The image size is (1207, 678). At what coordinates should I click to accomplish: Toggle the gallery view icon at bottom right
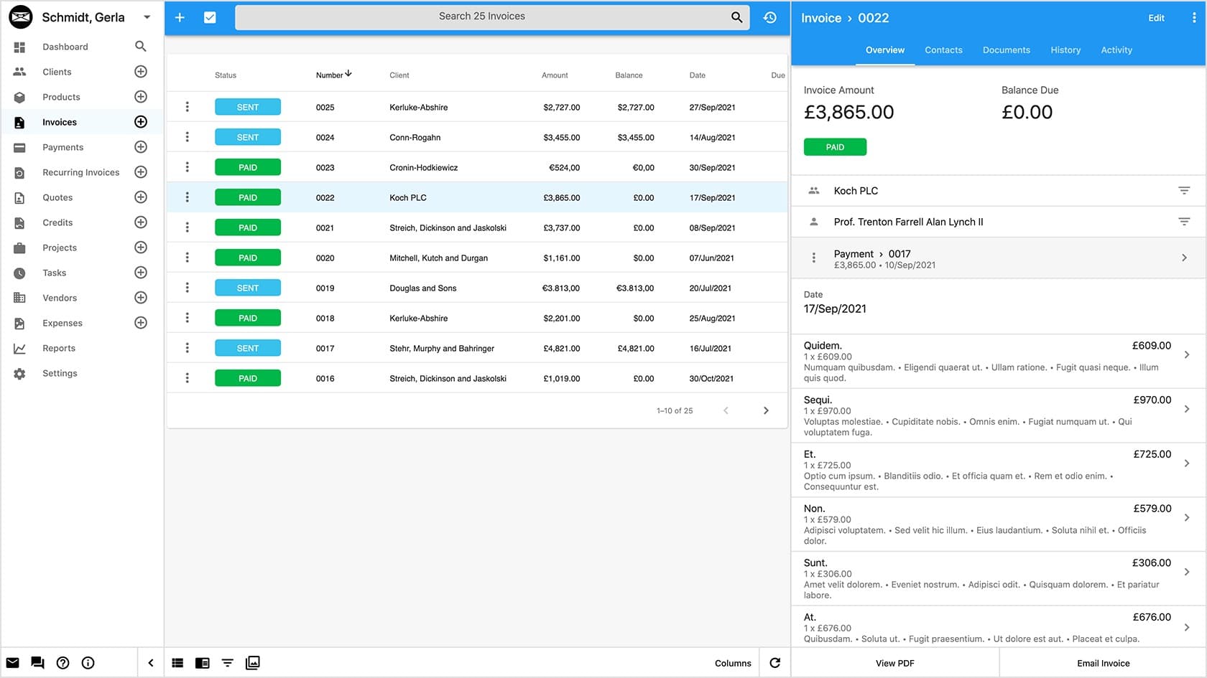pos(252,662)
